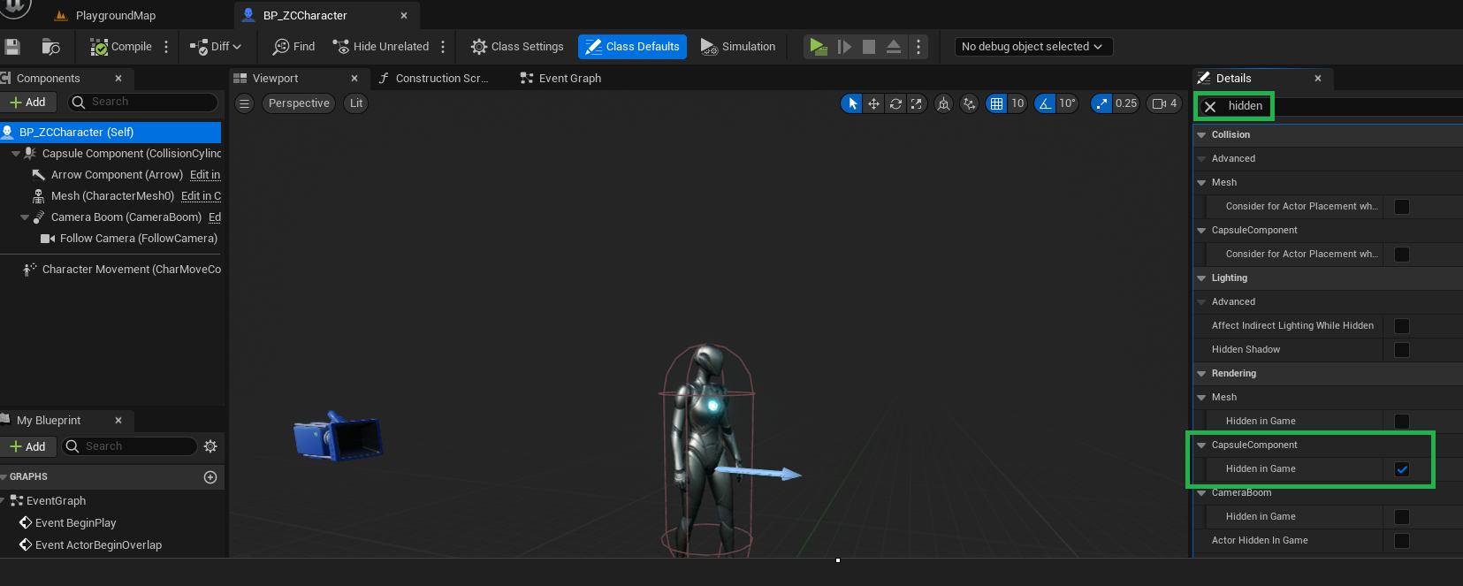
Task: Open the debug object selector dropdown
Action: pos(1032,47)
